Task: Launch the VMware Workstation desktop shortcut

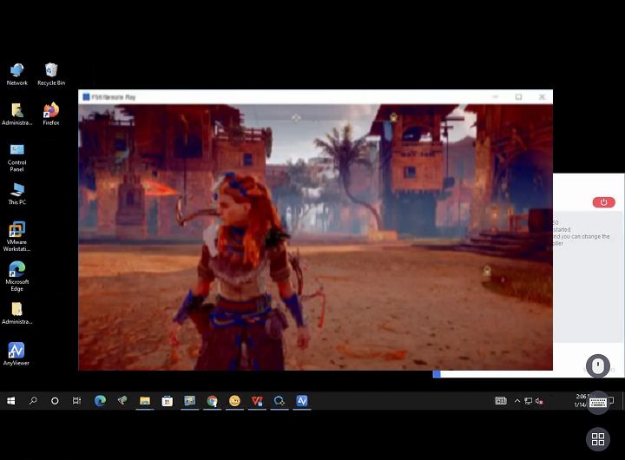Action: [16, 236]
